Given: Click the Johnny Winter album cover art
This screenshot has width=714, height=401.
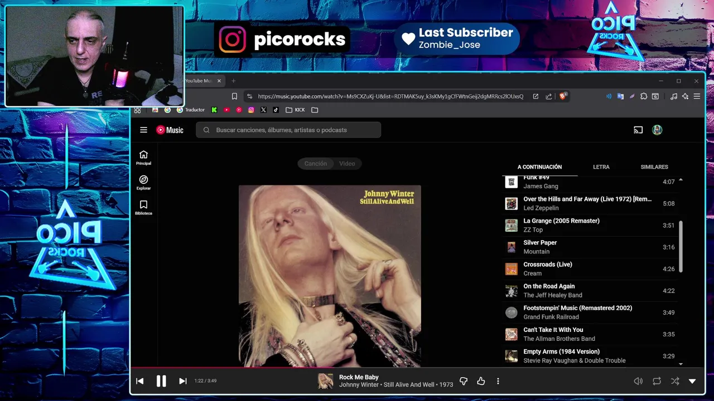Looking at the screenshot, I should coord(330,276).
